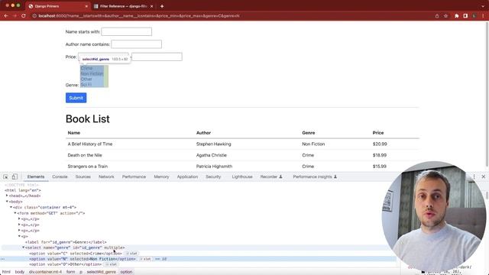Click the blue Submit button
The image size is (489, 275).
[x=76, y=98]
